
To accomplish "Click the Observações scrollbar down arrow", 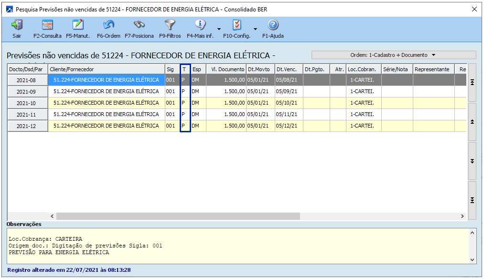I will click(473, 260).
